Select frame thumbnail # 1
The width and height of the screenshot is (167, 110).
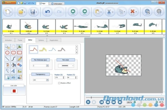click(11, 27)
